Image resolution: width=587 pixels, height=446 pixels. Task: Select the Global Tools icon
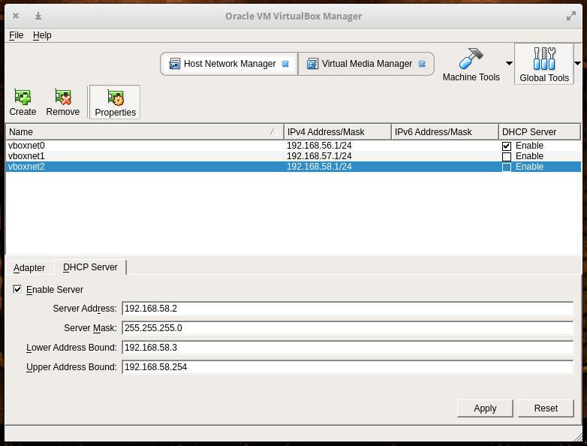[544, 59]
